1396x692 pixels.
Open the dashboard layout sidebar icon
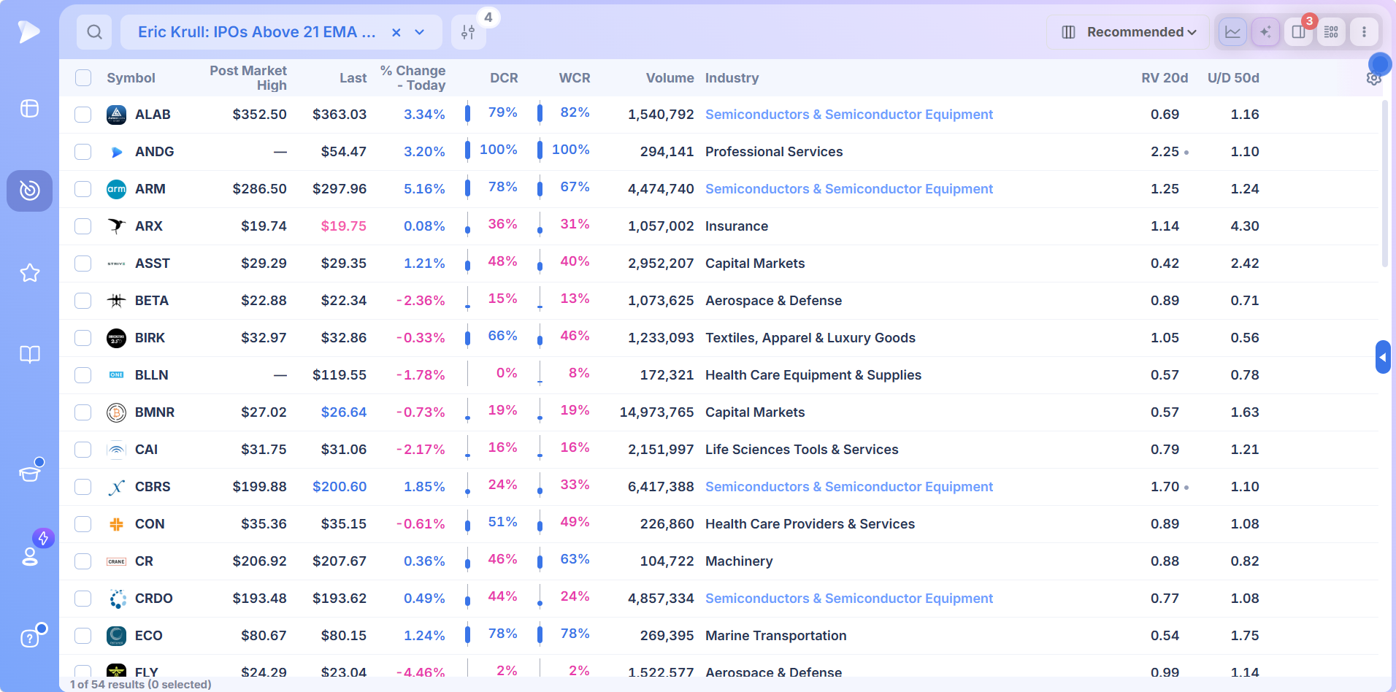pos(29,109)
